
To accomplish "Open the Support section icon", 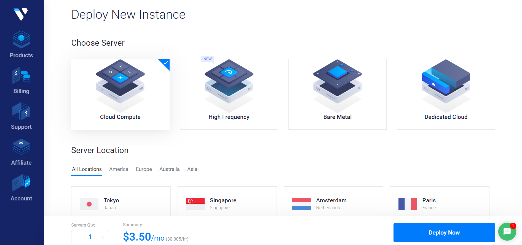I will [x=21, y=111].
